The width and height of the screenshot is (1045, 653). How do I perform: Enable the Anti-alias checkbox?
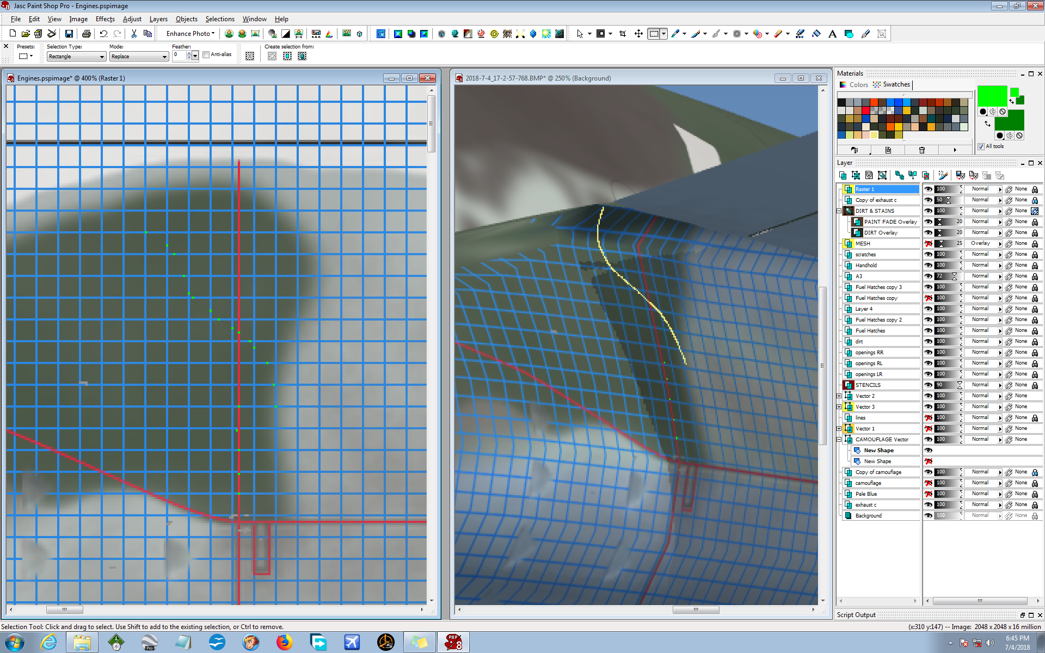pos(206,54)
